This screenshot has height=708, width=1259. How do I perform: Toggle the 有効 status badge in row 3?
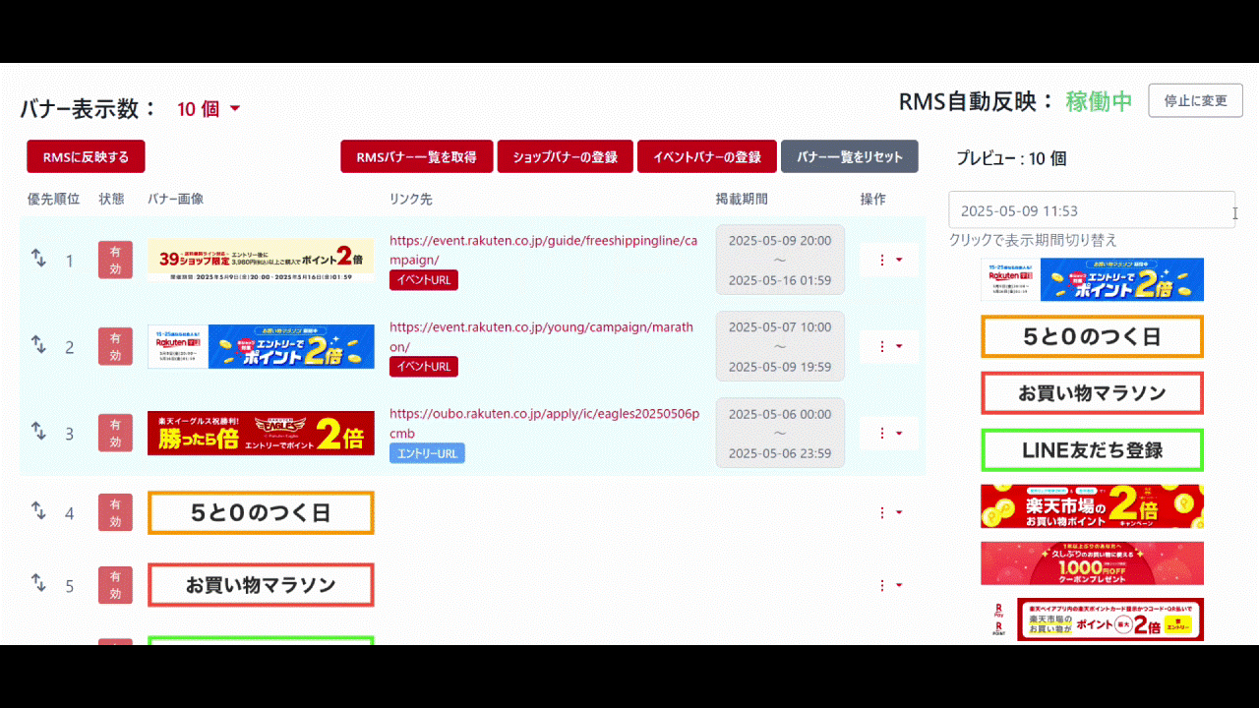(x=115, y=433)
